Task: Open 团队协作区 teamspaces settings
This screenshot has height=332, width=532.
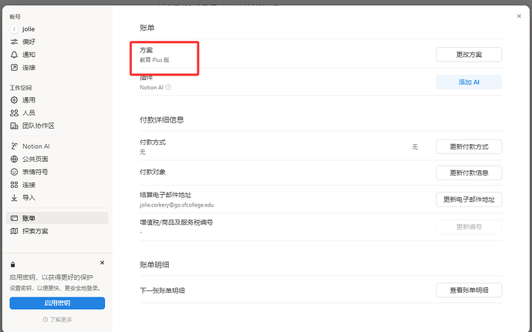Action: (x=39, y=126)
